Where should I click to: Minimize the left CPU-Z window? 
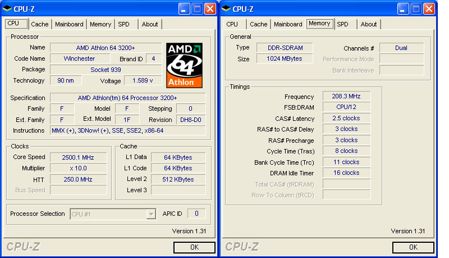click(x=185, y=8)
